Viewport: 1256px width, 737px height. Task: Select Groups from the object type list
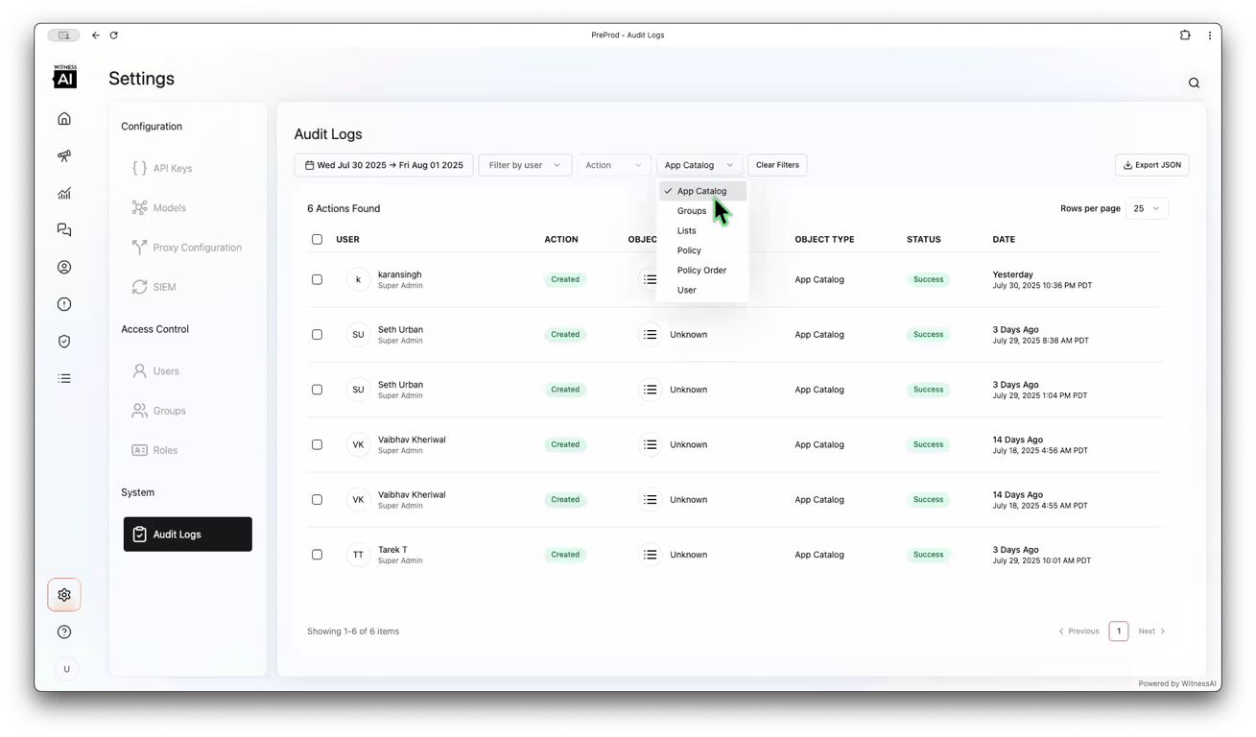point(702,211)
